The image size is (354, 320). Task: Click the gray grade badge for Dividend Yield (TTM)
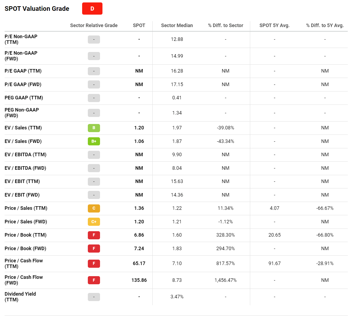pyautogui.click(x=94, y=297)
